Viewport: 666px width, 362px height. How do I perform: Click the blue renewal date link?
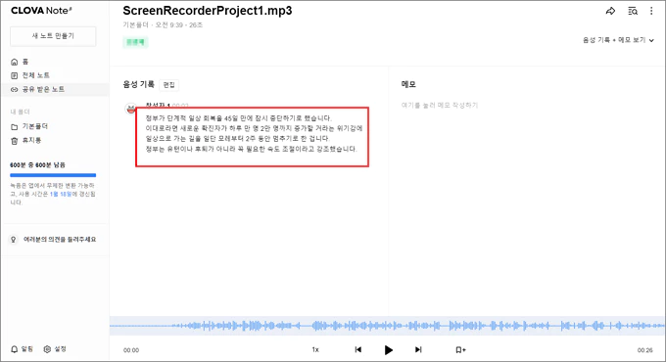pyautogui.click(x=61, y=194)
